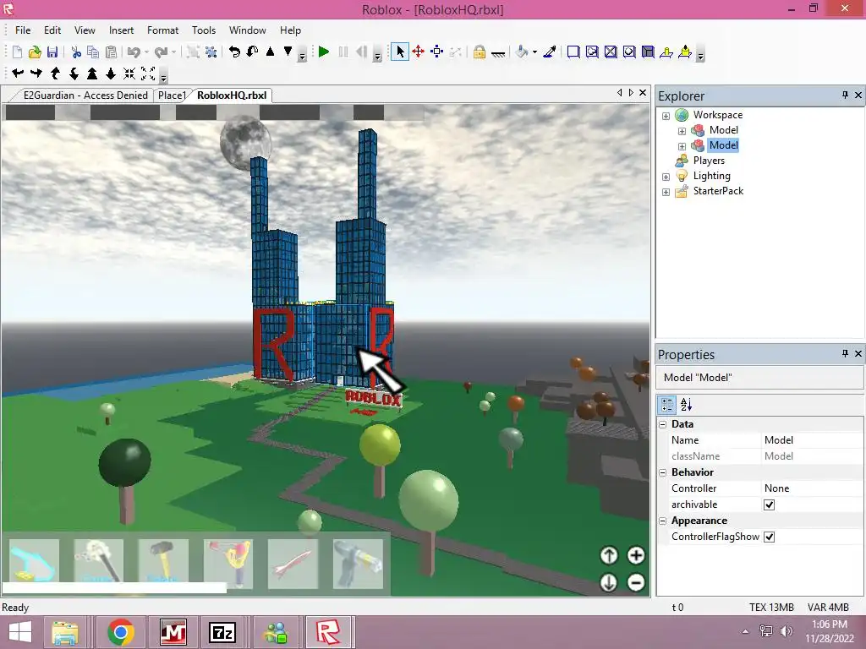This screenshot has height=649, width=866.
Task: Click the Reset simulation button
Action: tap(361, 52)
